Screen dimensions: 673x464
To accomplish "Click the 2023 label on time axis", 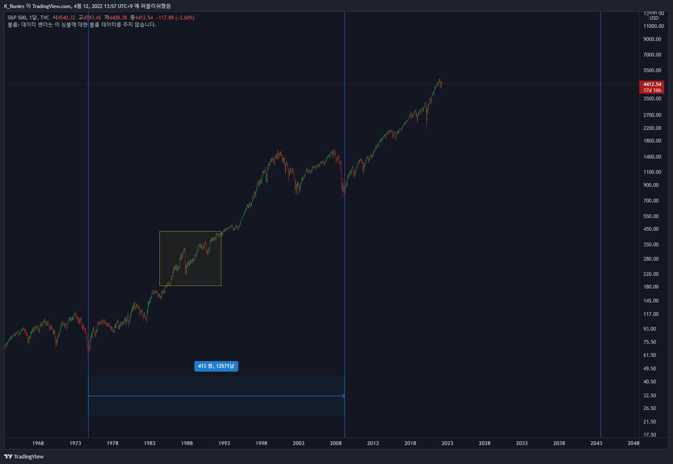I will click(x=447, y=443).
